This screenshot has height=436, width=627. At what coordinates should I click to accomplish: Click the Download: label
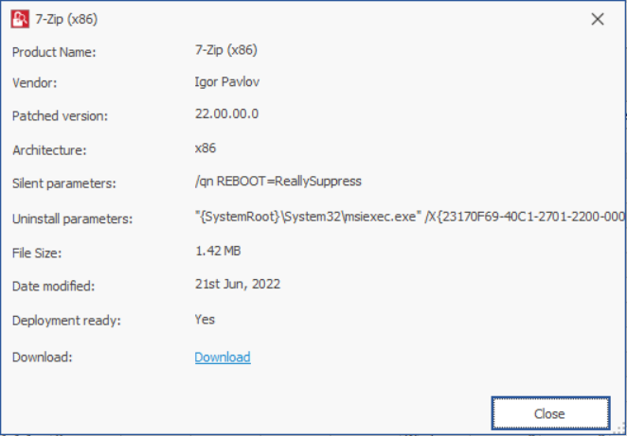point(42,358)
